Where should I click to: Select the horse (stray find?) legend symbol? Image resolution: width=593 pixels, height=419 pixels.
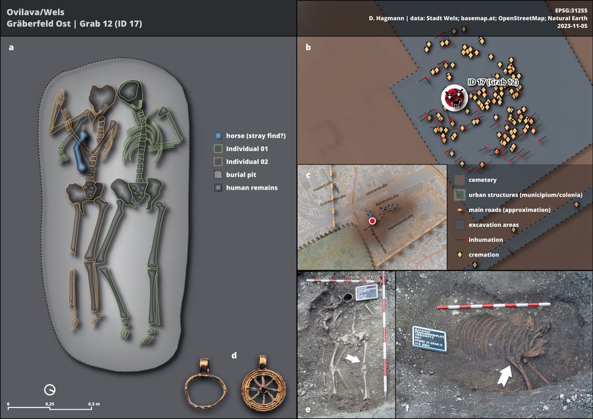217,135
